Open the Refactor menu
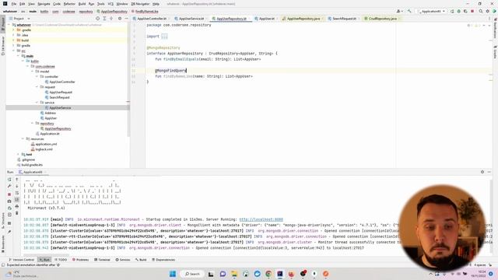Viewport: 498px width, 280px height. pyautogui.click(x=69, y=4)
